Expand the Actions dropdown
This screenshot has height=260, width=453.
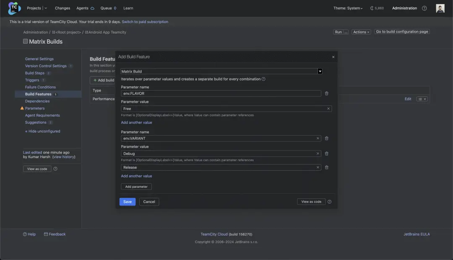click(x=361, y=32)
